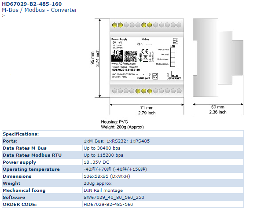Click the DIP switch beside M-Bus label
The height and width of the screenshot is (220, 257).
(x=176, y=41)
